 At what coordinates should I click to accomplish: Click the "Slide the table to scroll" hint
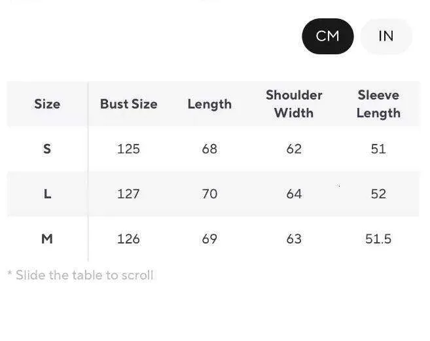click(x=81, y=275)
